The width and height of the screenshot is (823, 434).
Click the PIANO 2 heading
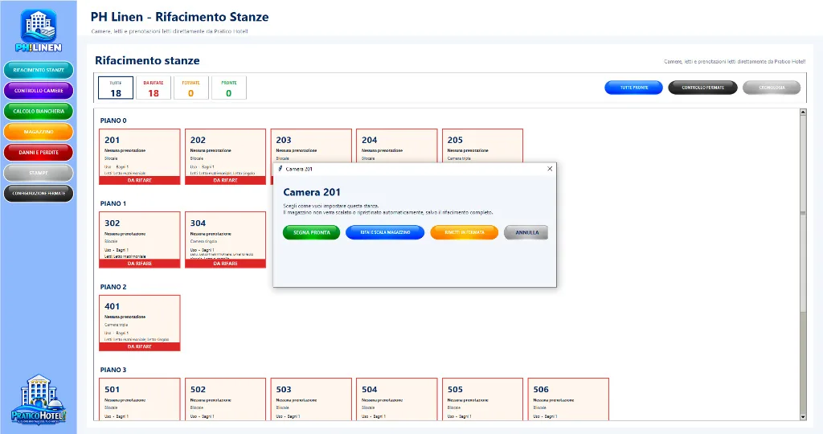click(x=113, y=287)
